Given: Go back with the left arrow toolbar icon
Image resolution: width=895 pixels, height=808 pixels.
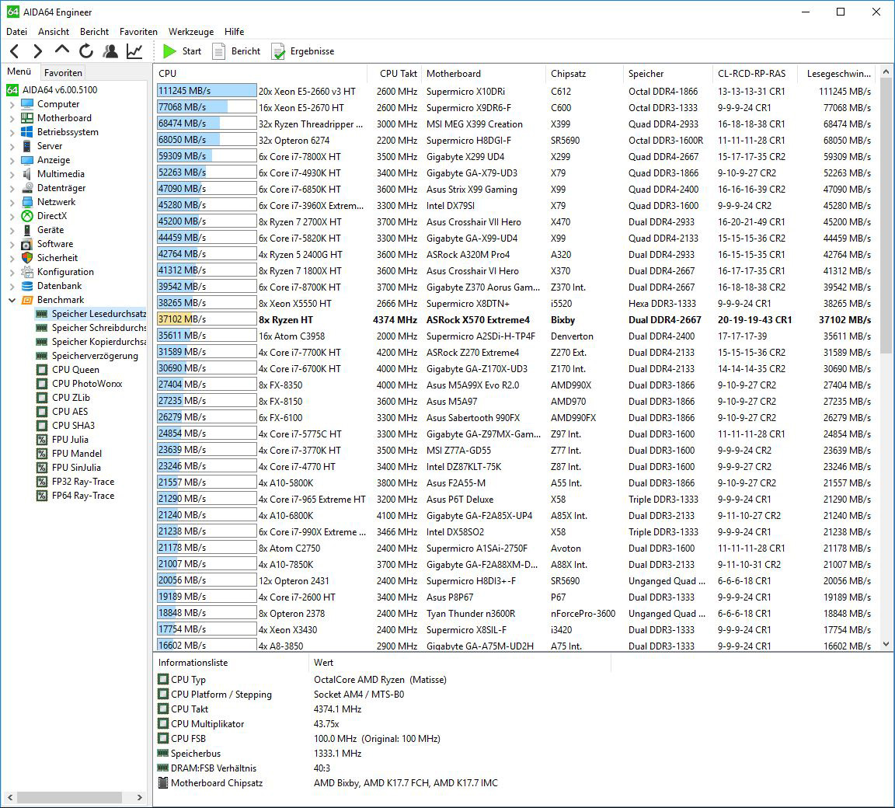Looking at the screenshot, I should (15, 51).
